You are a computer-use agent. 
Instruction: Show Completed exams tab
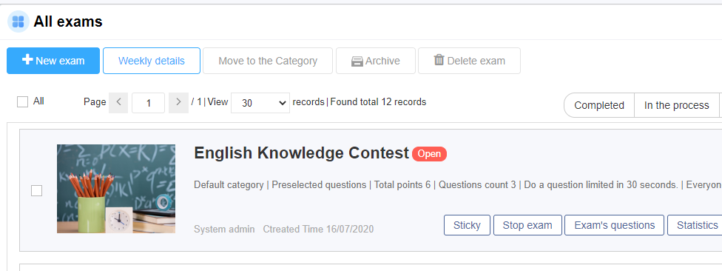tap(599, 105)
